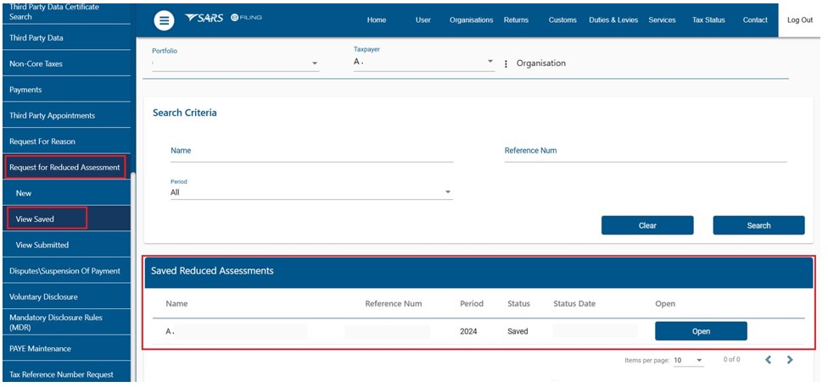Open Duties & Levies menu
The height and width of the screenshot is (387, 828).
[613, 20]
